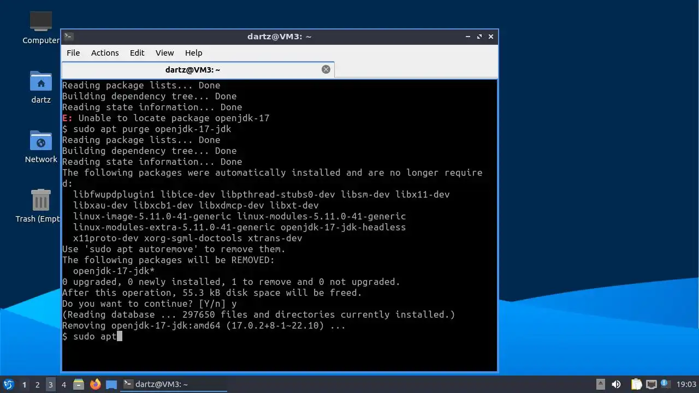Click the 'Removing openjdk-17-jdk:amd64' line

pyautogui.click(x=204, y=325)
